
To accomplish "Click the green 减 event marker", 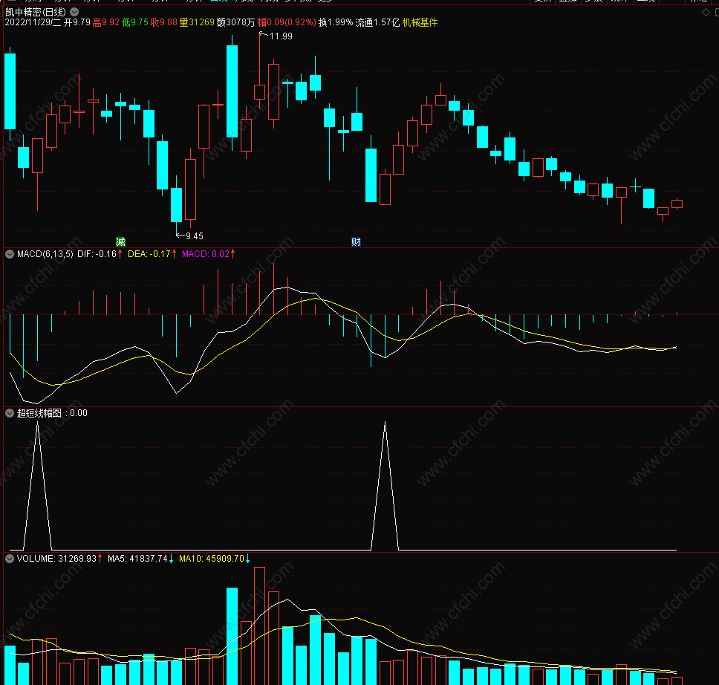I will pos(120,241).
